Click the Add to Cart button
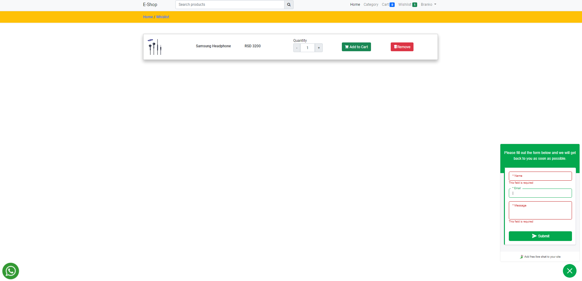582x281 pixels. coord(356,47)
